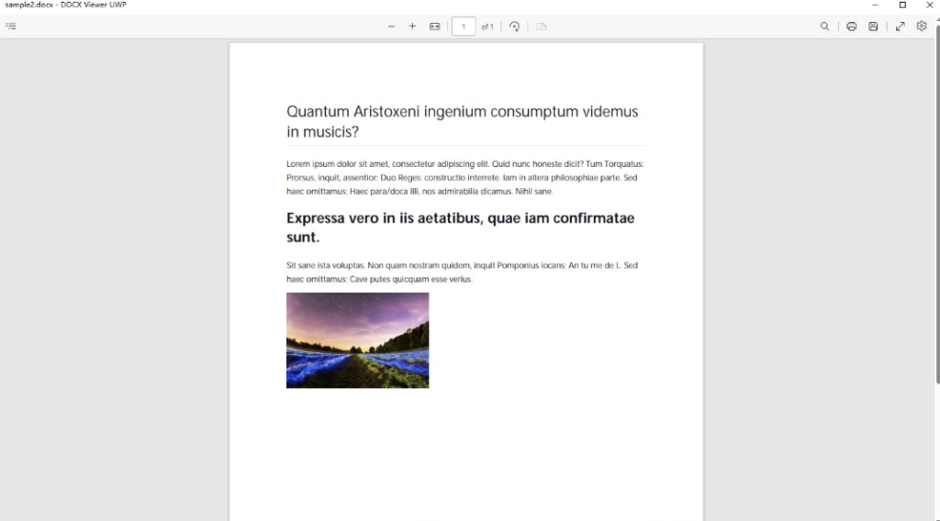The height and width of the screenshot is (521, 940).
Task: Toggle the page layout mode icon
Action: tap(542, 27)
